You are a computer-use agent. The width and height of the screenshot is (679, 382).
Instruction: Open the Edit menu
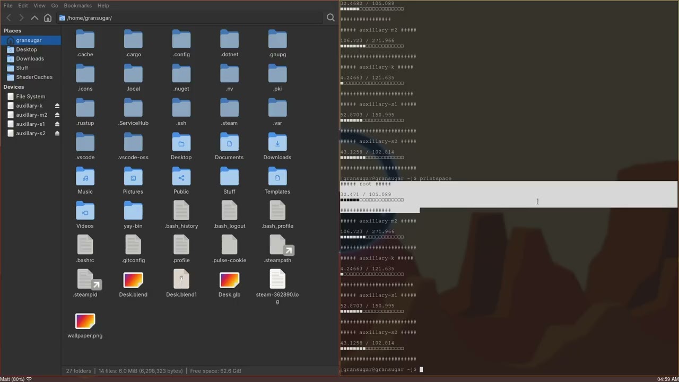coord(23,5)
